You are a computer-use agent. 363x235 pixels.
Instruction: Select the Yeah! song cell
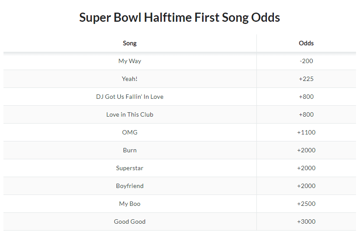click(x=130, y=79)
